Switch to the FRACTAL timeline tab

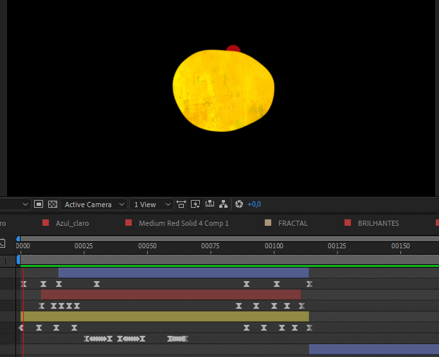click(293, 223)
